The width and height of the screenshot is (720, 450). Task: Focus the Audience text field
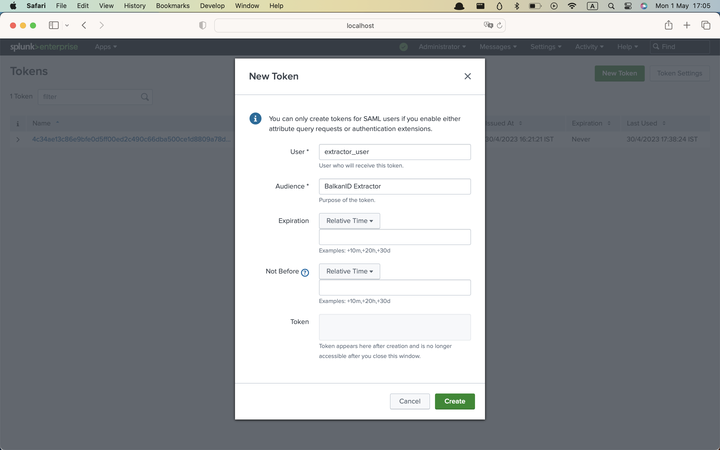(394, 186)
